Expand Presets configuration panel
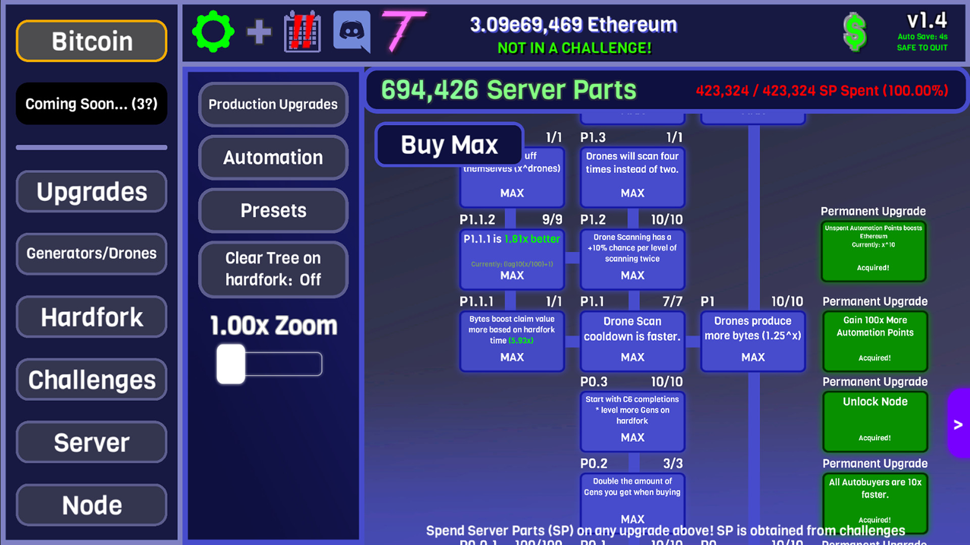 [273, 210]
